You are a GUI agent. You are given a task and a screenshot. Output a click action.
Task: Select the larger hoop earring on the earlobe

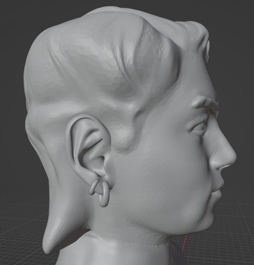(x=103, y=194)
